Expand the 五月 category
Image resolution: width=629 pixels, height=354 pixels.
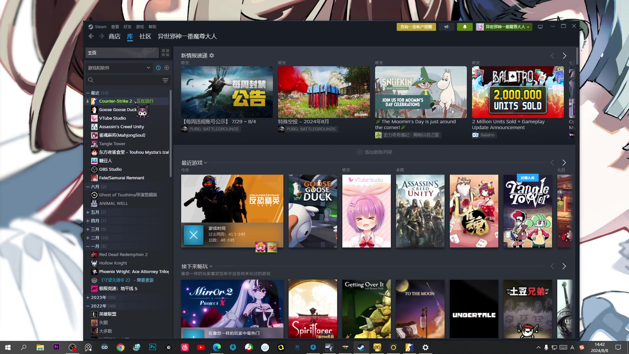87,212
